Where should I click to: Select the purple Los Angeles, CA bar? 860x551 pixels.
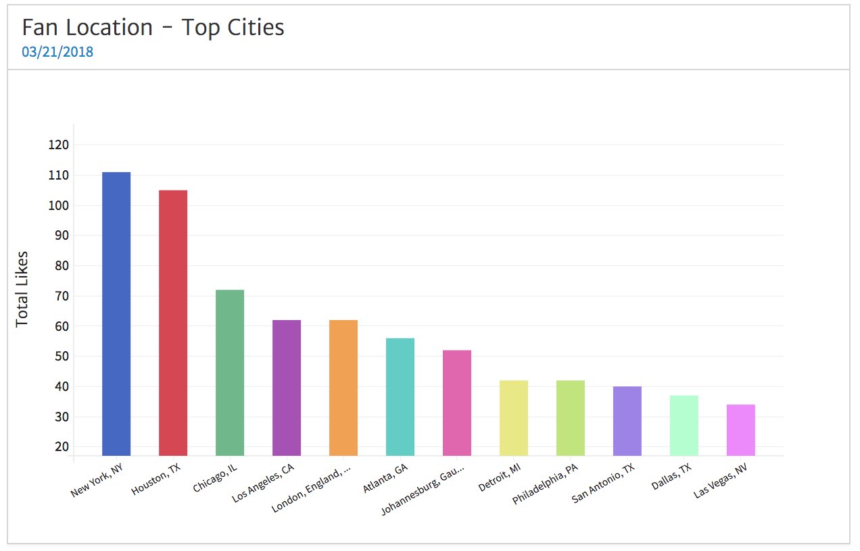[x=287, y=388]
